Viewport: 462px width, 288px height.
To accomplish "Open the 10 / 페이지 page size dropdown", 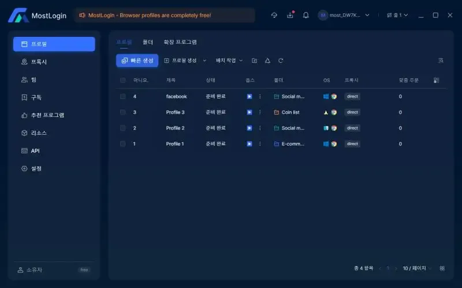I will pos(417,268).
